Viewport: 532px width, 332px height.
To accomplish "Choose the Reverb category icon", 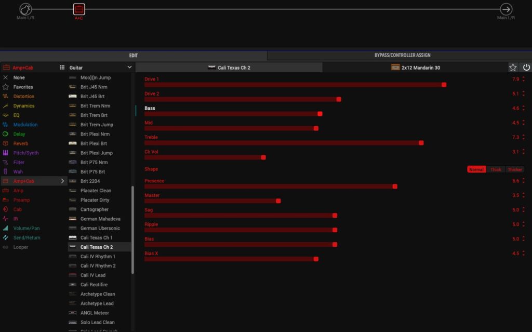I will click(6, 143).
